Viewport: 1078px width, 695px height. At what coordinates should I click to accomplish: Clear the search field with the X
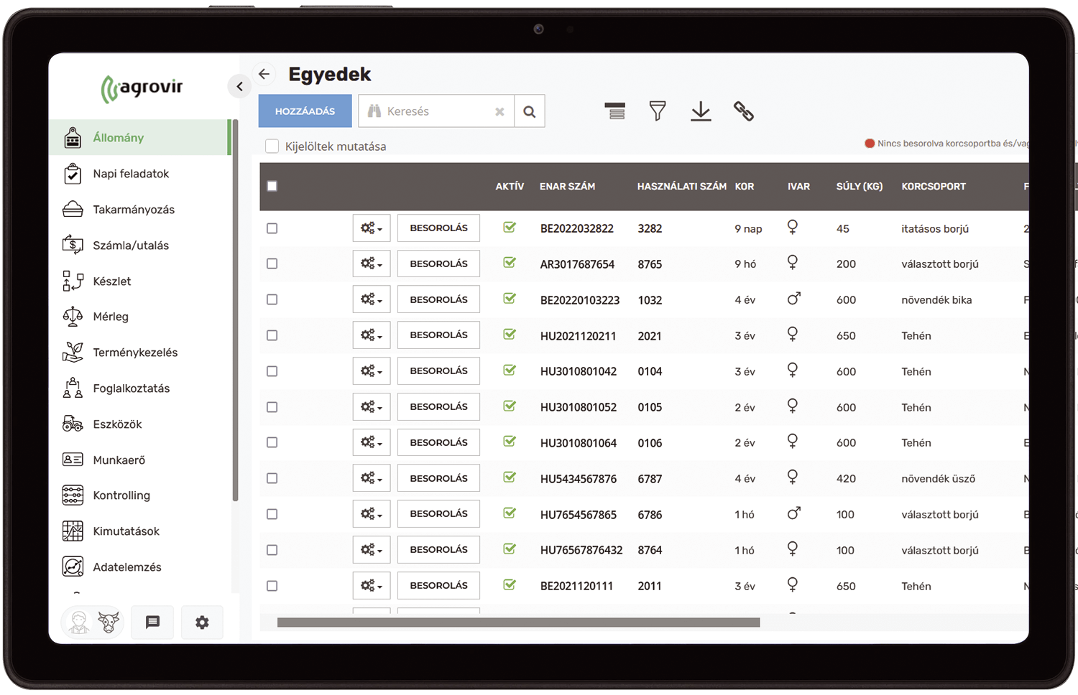[499, 111]
